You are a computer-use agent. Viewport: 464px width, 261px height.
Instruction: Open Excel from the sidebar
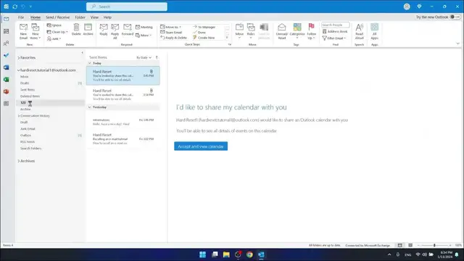[x=7, y=80]
